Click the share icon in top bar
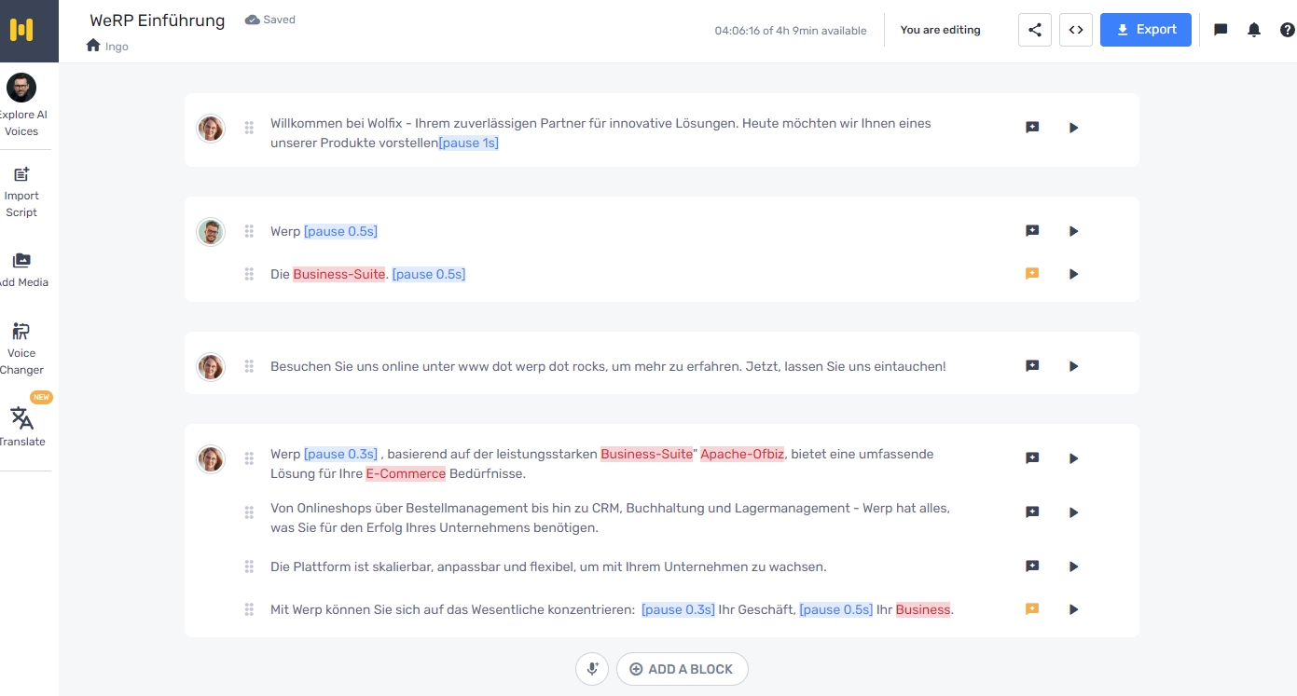The image size is (1297, 696). pos(1034,30)
